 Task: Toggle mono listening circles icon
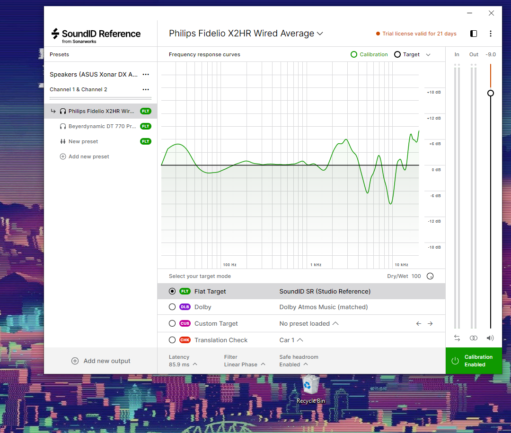pos(474,338)
